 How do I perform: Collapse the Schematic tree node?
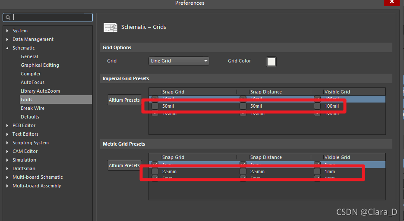click(x=7, y=48)
